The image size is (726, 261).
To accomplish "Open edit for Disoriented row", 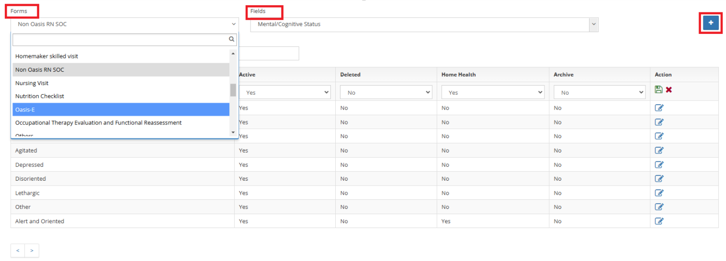I will 659,179.
